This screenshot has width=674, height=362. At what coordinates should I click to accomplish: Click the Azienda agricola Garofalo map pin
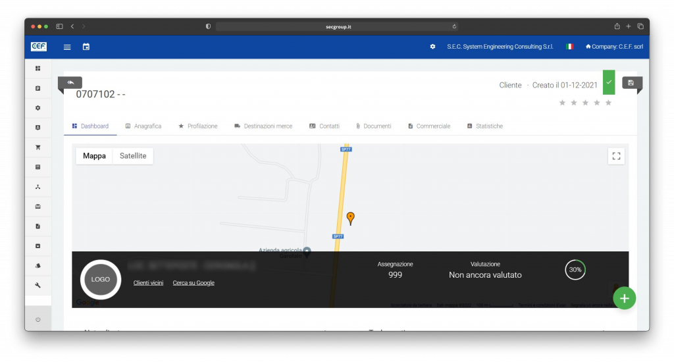point(307,251)
